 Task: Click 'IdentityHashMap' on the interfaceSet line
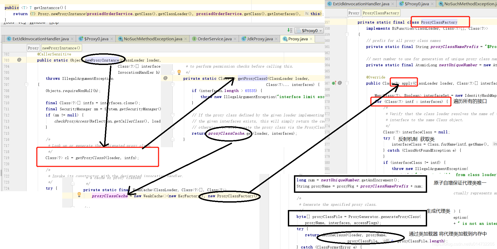click(481, 95)
